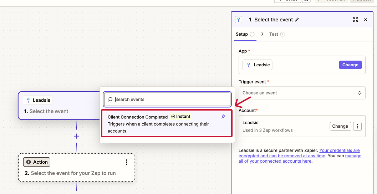Open the account three-dot options menu

(x=357, y=126)
